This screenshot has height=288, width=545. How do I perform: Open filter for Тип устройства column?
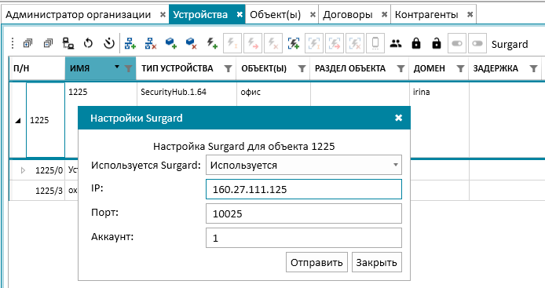click(228, 69)
